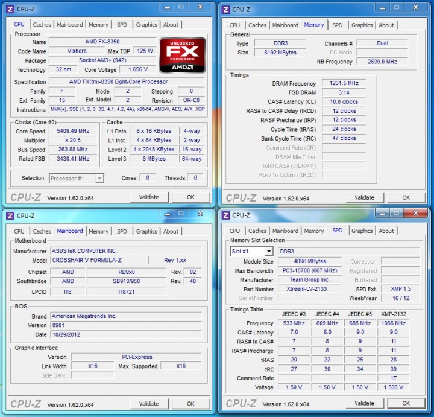Screen dimensions: 434x417
Task: Open Graphics tab in Mainboard window
Action: click(x=146, y=231)
